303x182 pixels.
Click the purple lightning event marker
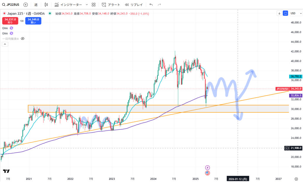207,167
